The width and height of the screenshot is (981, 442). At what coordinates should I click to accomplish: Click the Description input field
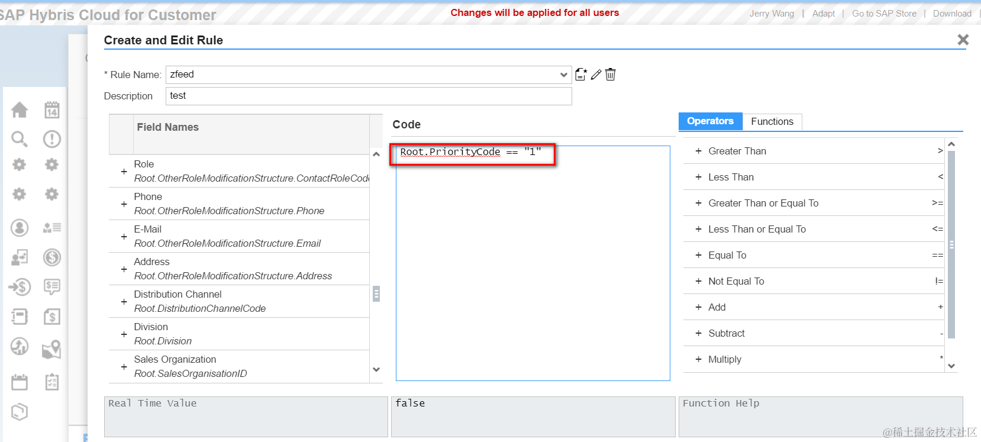click(x=369, y=96)
